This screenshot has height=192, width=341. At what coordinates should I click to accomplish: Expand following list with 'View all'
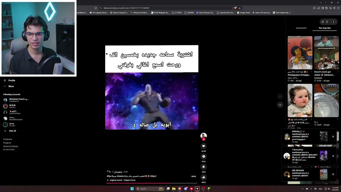click(10, 131)
